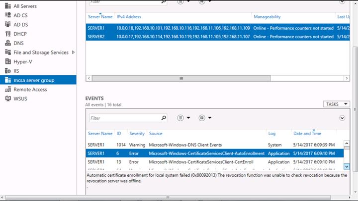Open the TASKS dropdown in Events

[x=337, y=104]
